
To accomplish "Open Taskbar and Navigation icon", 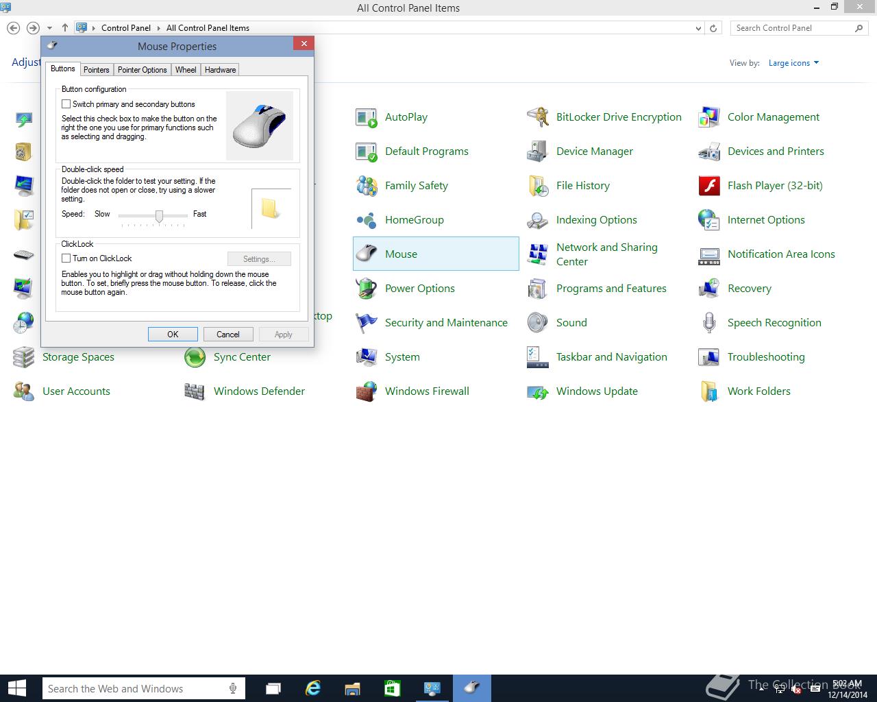I will coord(538,357).
